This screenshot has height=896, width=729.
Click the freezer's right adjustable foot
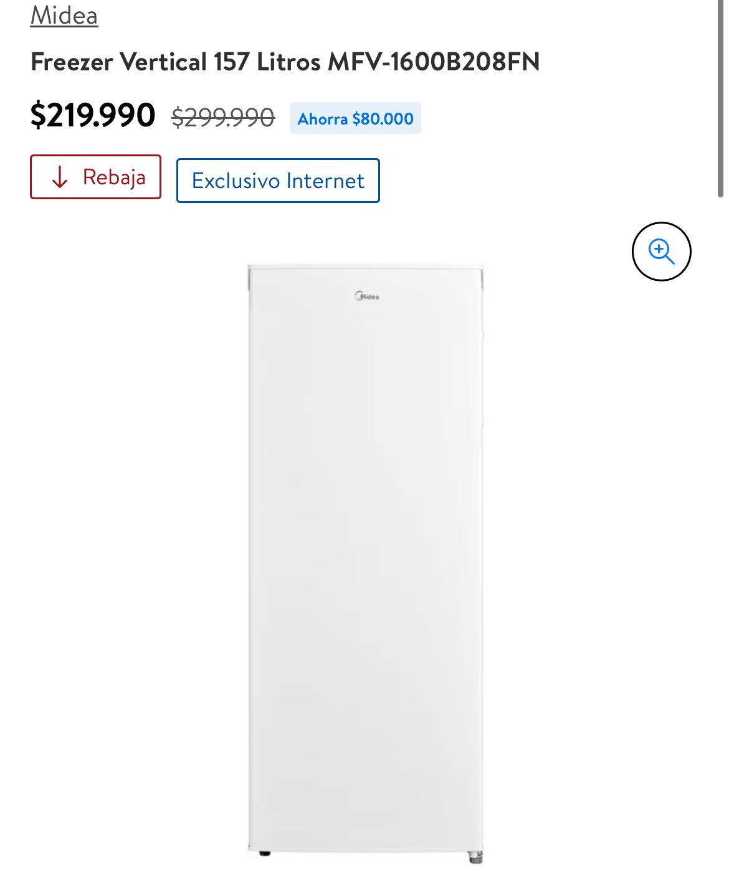pyautogui.click(x=475, y=857)
